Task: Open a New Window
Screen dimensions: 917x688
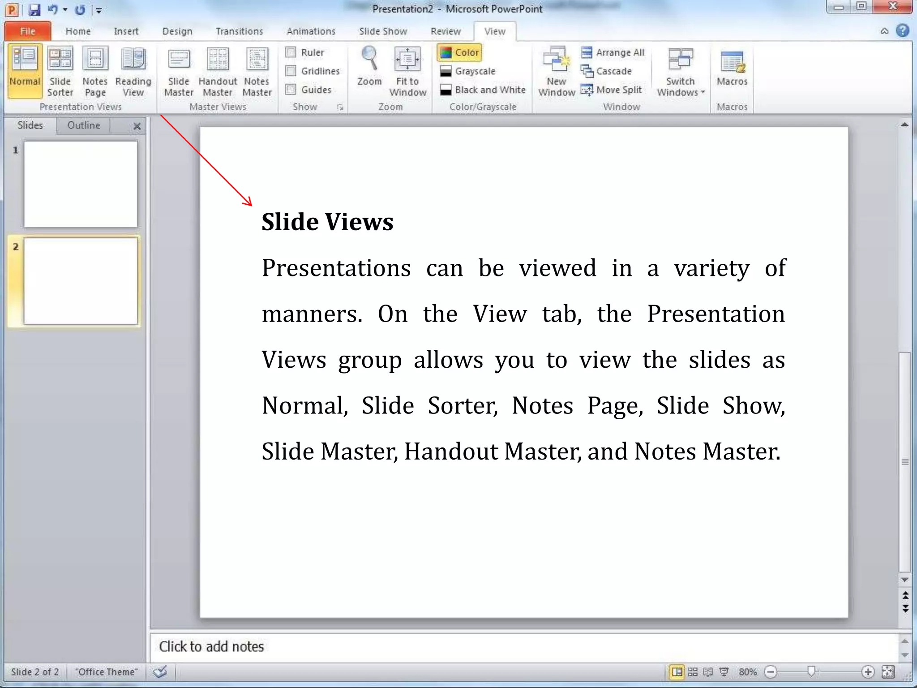Action: coord(556,71)
